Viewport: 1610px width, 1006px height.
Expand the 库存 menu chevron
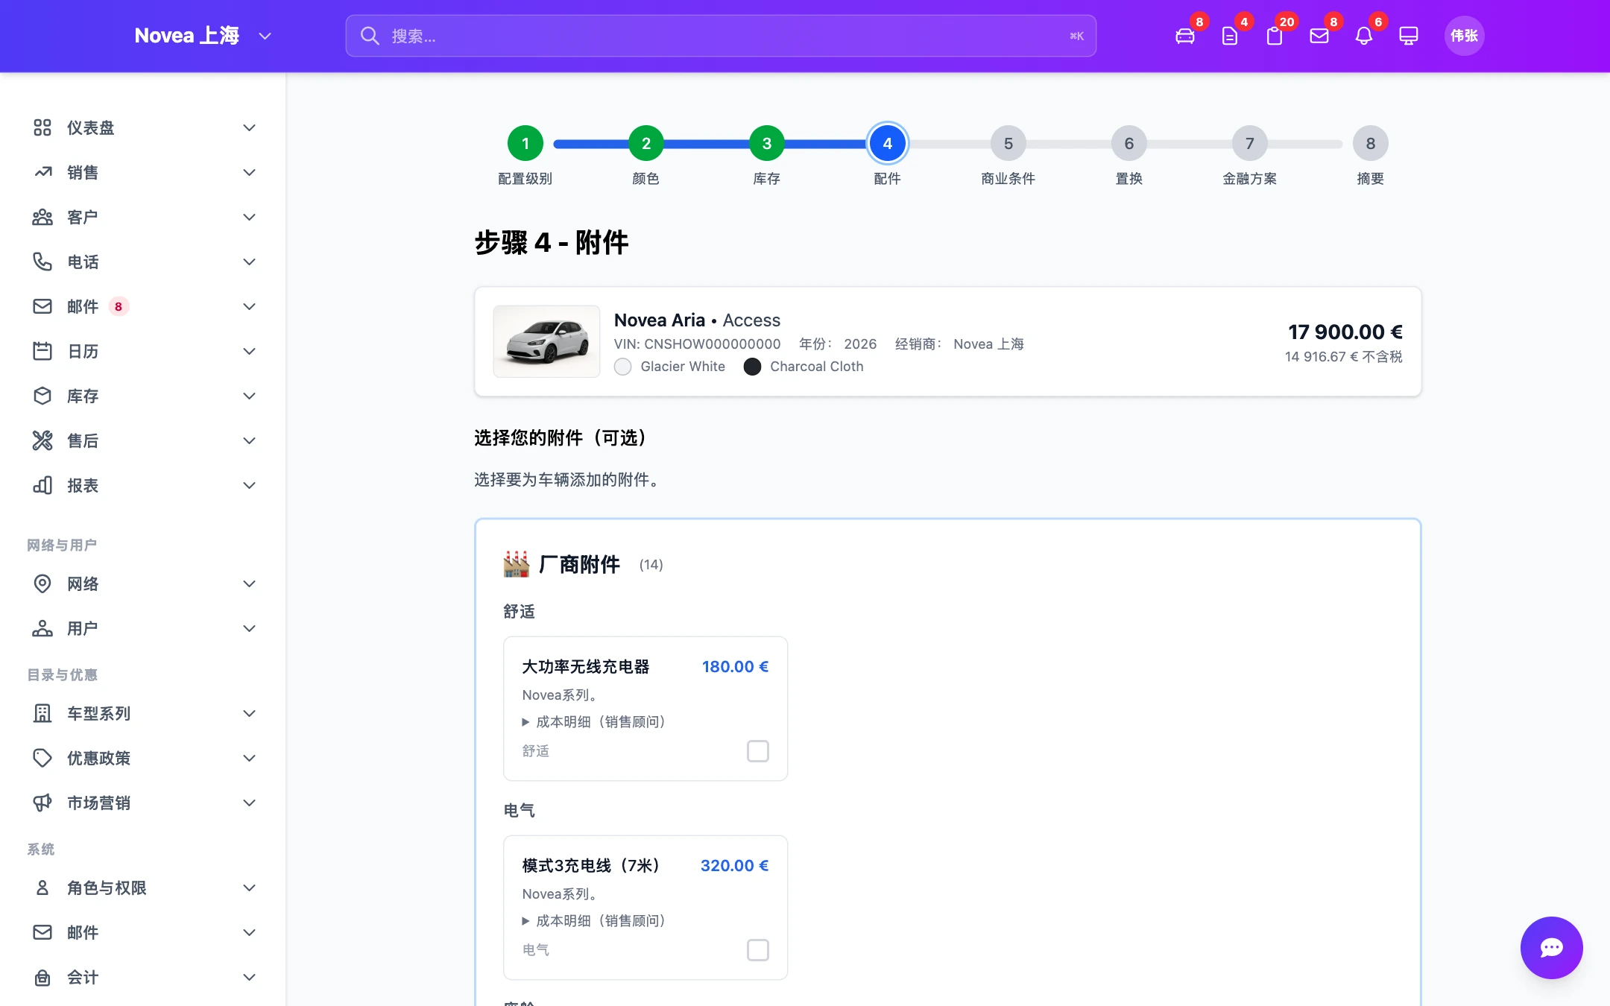coord(250,396)
